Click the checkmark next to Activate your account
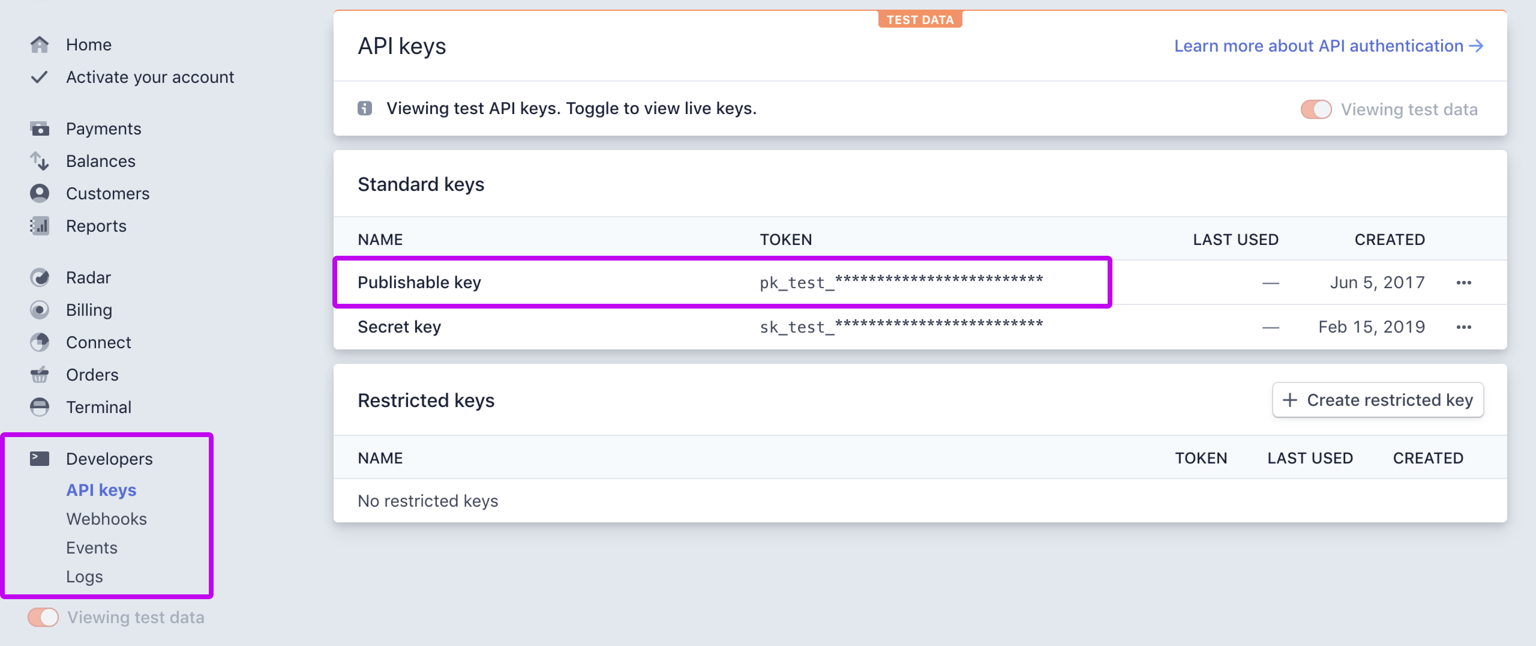The image size is (1536, 646). (39, 77)
